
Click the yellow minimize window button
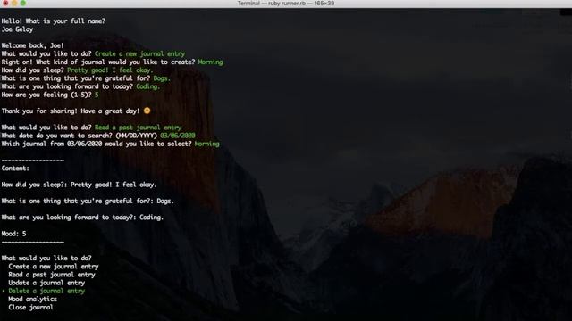pyautogui.click(x=14, y=3)
